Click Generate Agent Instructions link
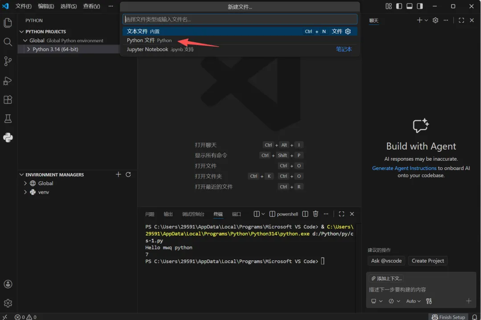Viewport: 481px width, 320px height. [x=404, y=168]
